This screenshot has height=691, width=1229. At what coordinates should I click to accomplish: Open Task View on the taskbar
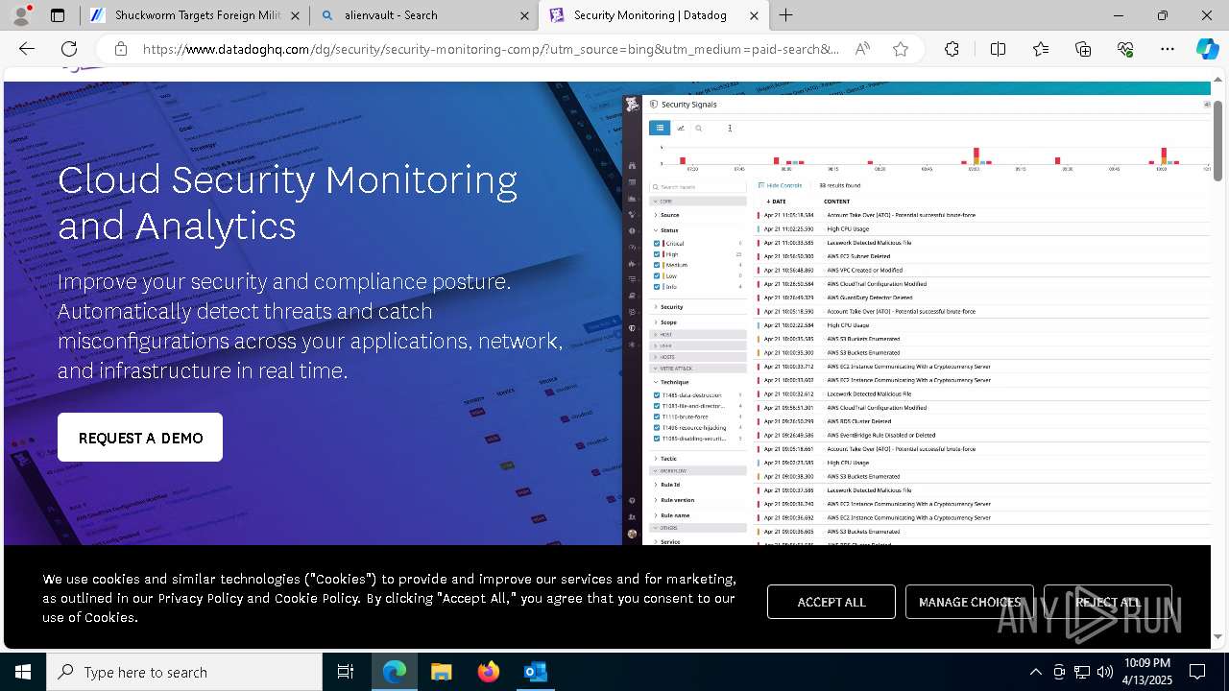coord(346,672)
